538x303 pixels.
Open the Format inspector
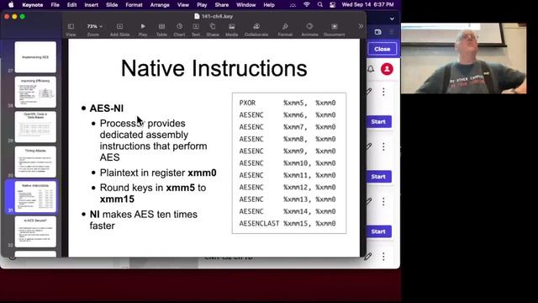[x=285, y=29]
